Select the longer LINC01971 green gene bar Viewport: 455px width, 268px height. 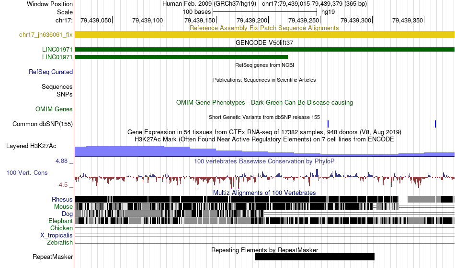pos(264,50)
